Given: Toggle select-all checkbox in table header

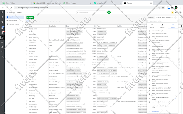Looking at the screenshot, I should pyautogui.click(x=26, y=26).
